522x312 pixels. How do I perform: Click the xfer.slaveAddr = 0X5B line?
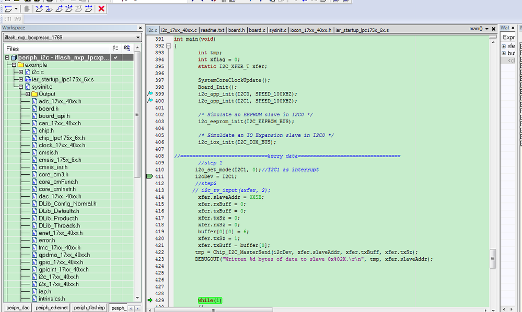[x=231, y=197]
